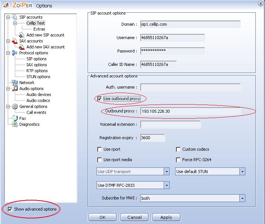This screenshot has height=224, width=265.
Task: Open the Use UDP transport dropdown
Action: pyautogui.click(x=167, y=172)
